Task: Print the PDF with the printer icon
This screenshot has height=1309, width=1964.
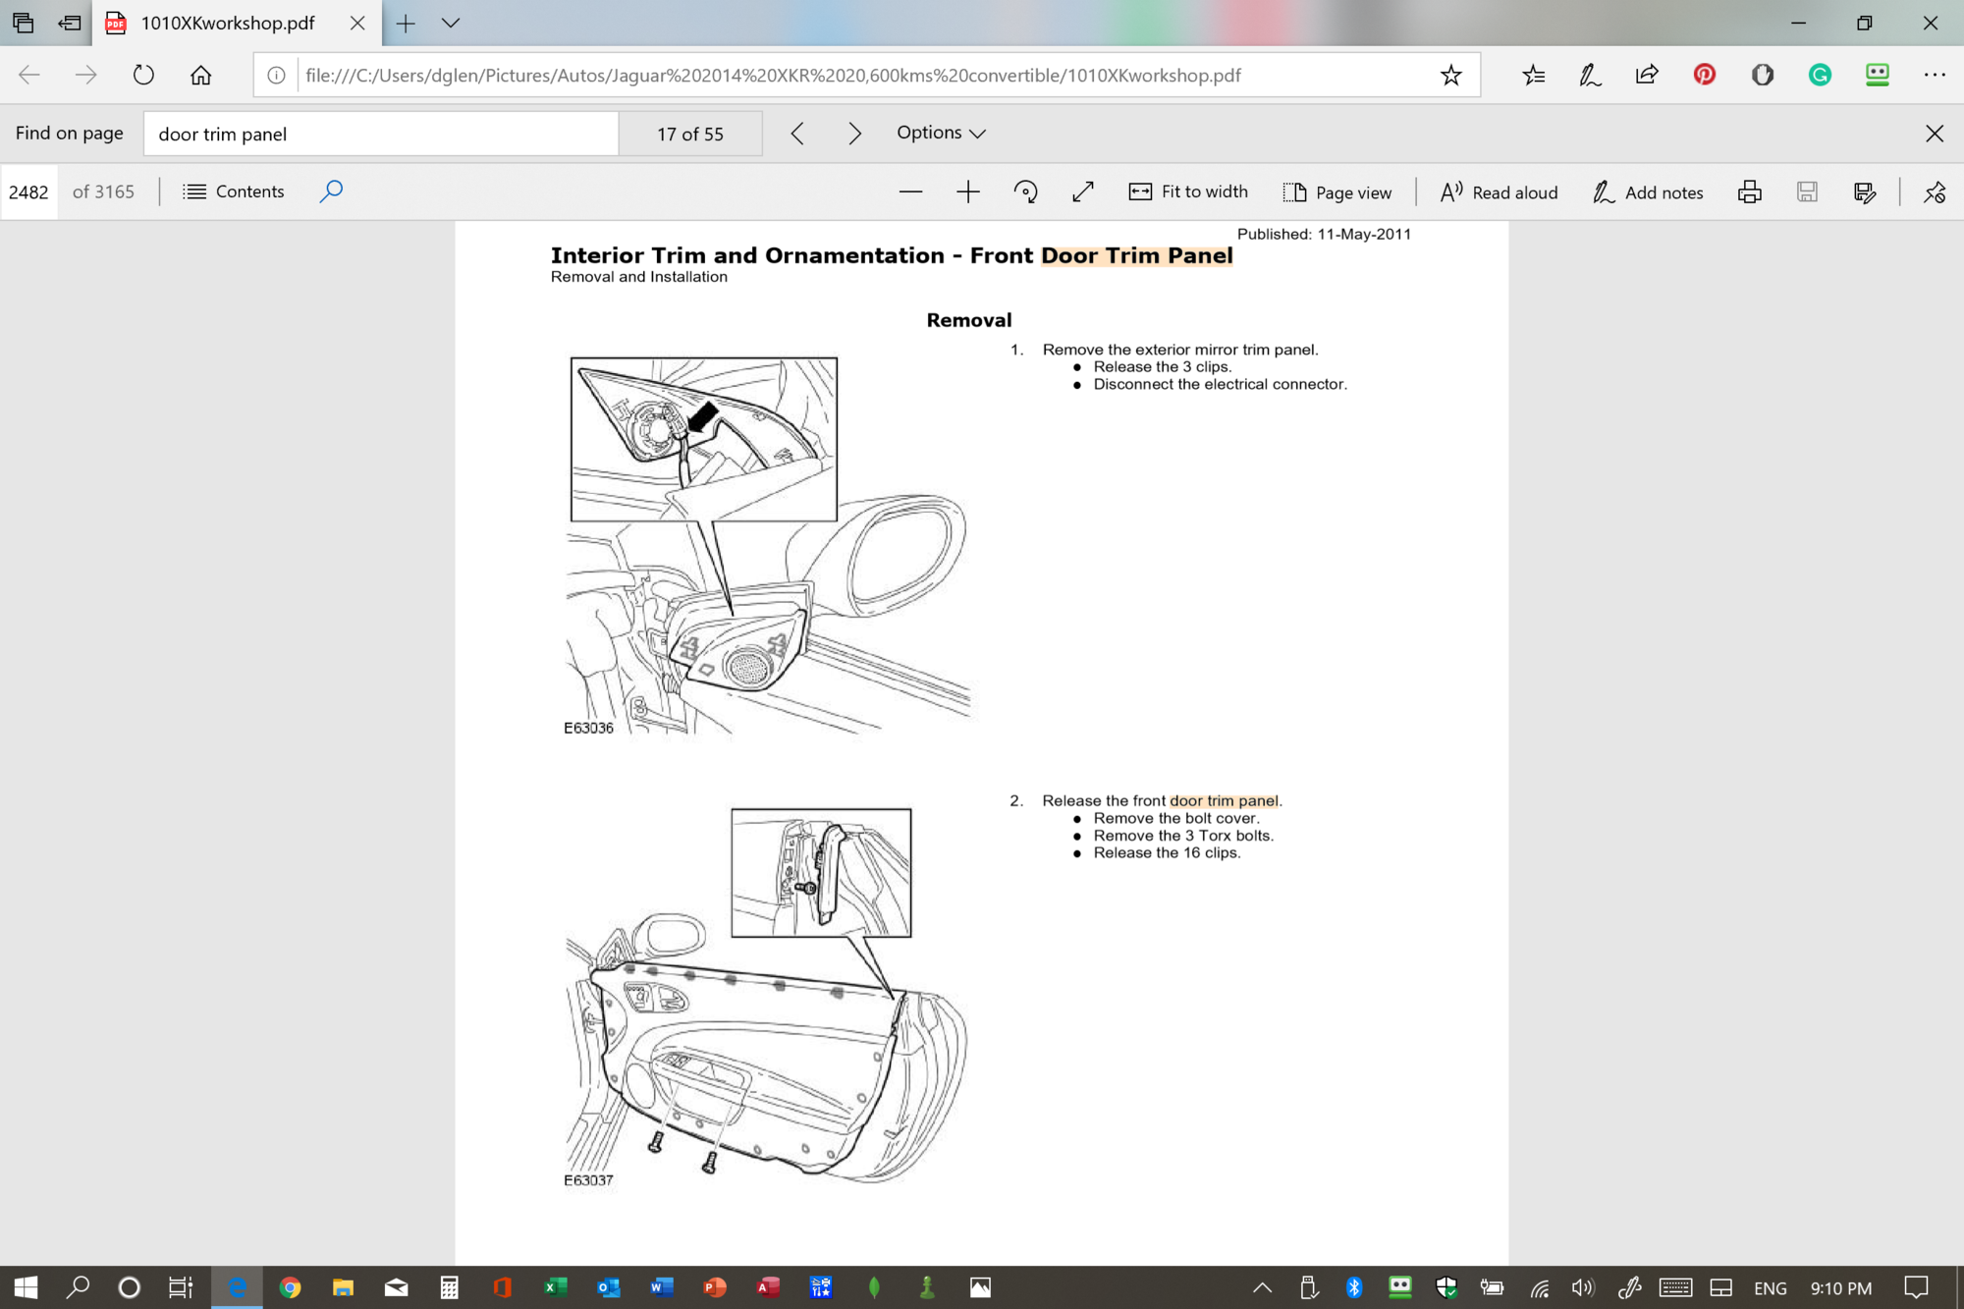Action: point(1749,191)
